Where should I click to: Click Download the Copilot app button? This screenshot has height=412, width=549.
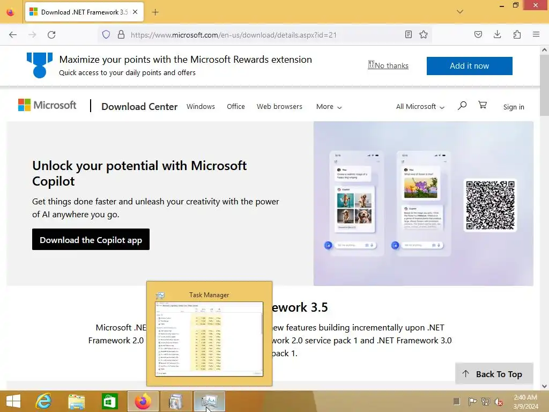[x=91, y=239]
